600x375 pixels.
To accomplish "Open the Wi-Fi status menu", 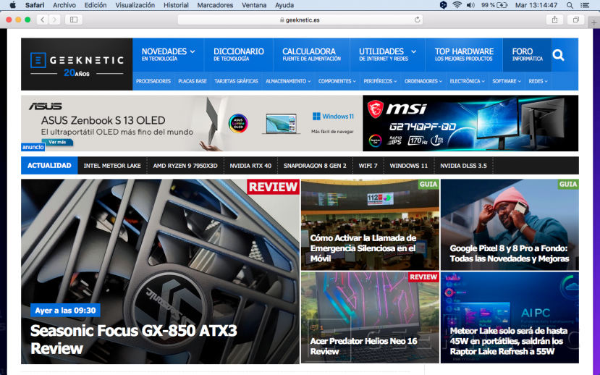I will pyautogui.click(x=457, y=5).
